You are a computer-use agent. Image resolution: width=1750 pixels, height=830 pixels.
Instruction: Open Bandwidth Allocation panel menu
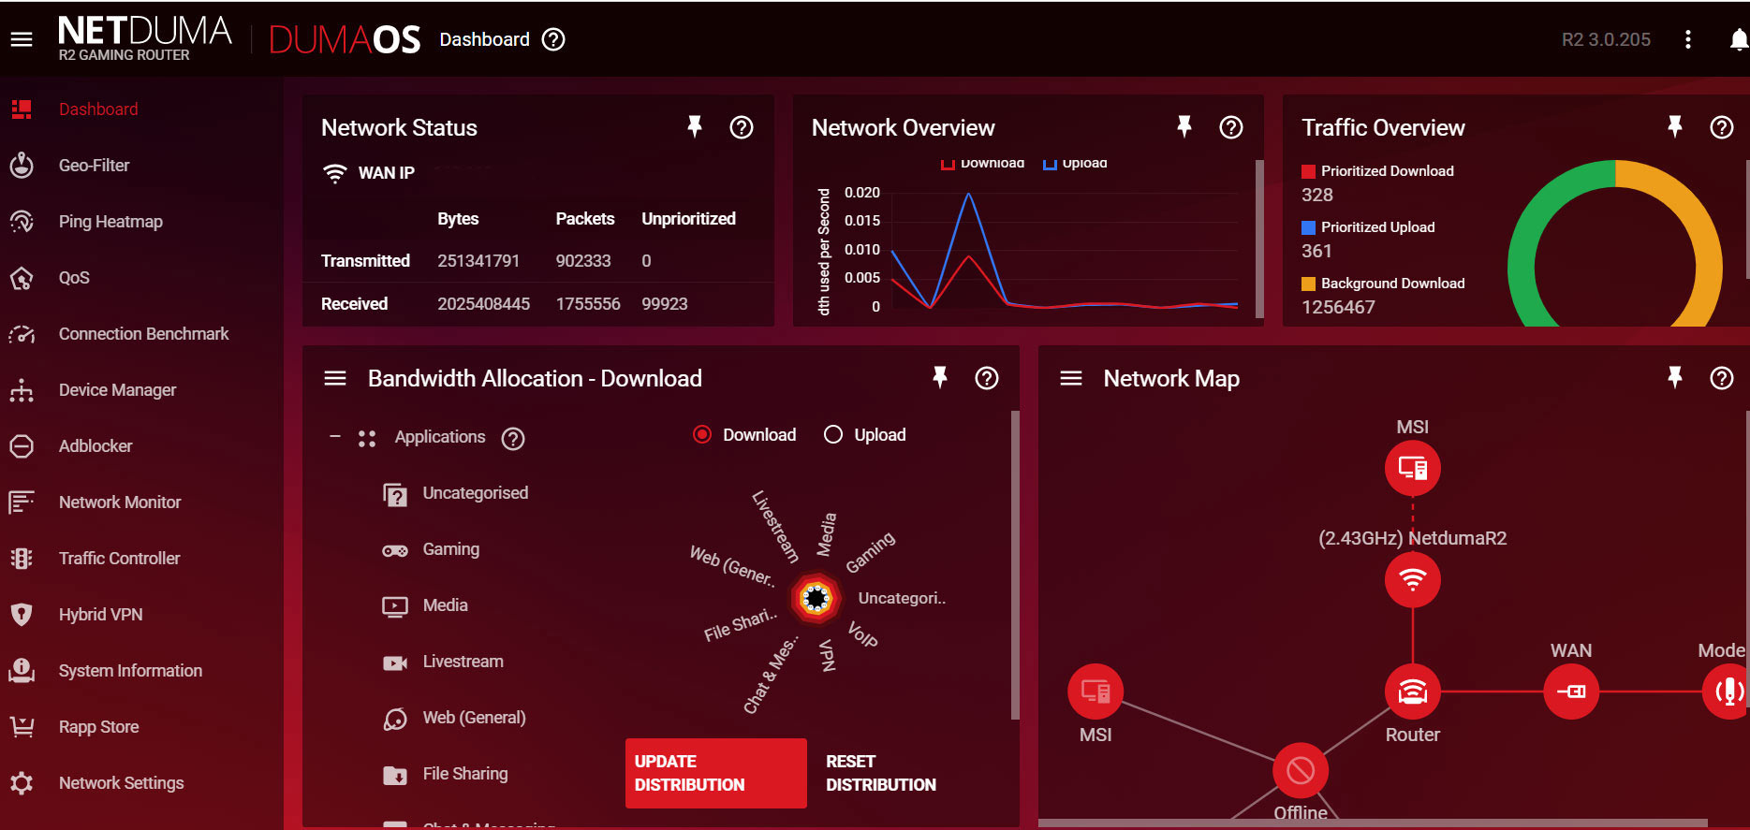335,378
